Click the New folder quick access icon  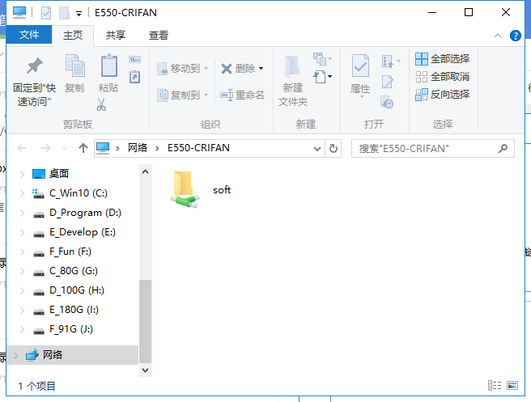pos(64,13)
